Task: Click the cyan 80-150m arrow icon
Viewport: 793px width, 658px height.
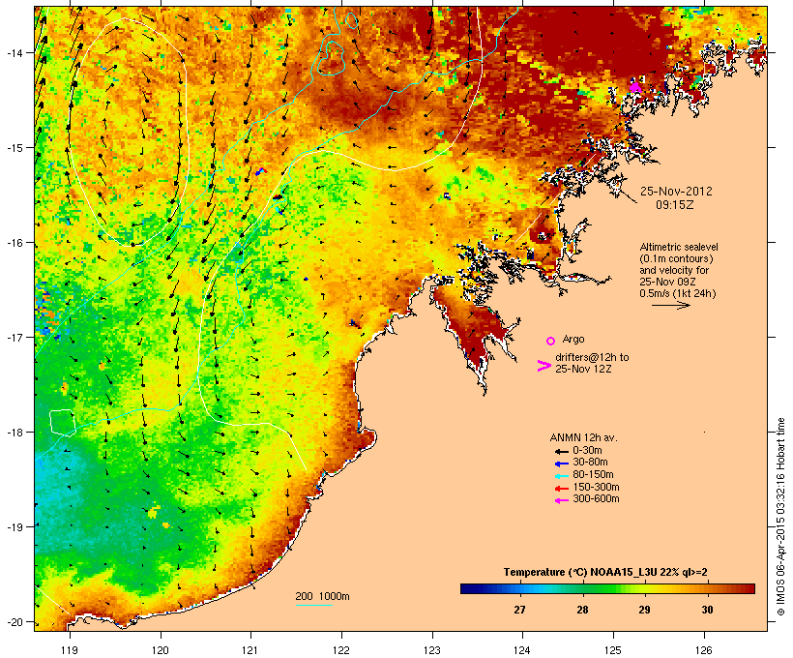Action: [561, 476]
